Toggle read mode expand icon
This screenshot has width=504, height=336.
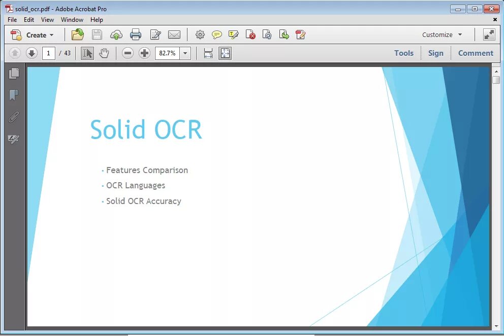tap(489, 35)
